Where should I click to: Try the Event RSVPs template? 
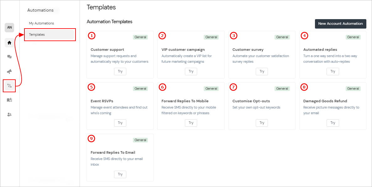(x=120, y=123)
